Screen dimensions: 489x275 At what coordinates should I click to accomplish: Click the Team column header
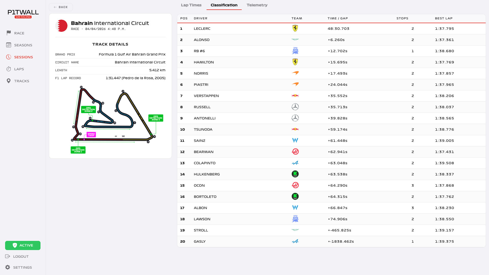tap(297, 18)
